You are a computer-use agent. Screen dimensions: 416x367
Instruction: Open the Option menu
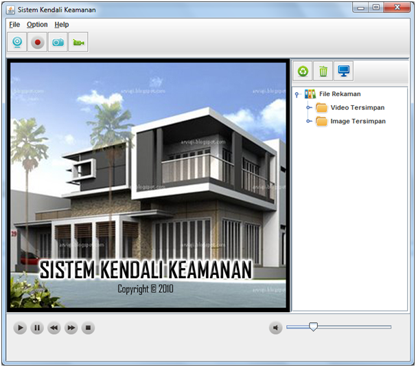[x=37, y=25]
